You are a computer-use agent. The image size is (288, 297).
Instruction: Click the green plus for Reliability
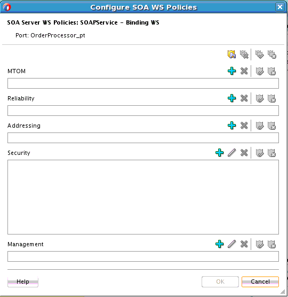231,98
